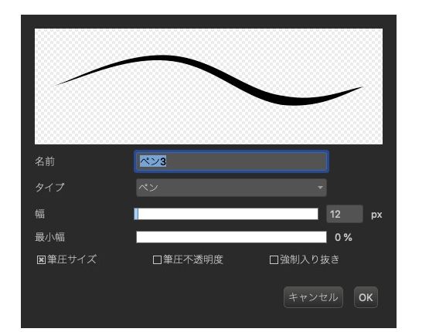429x332 pixels.
Task: Click the blue handle of the 幅 slider
Action: (x=136, y=214)
